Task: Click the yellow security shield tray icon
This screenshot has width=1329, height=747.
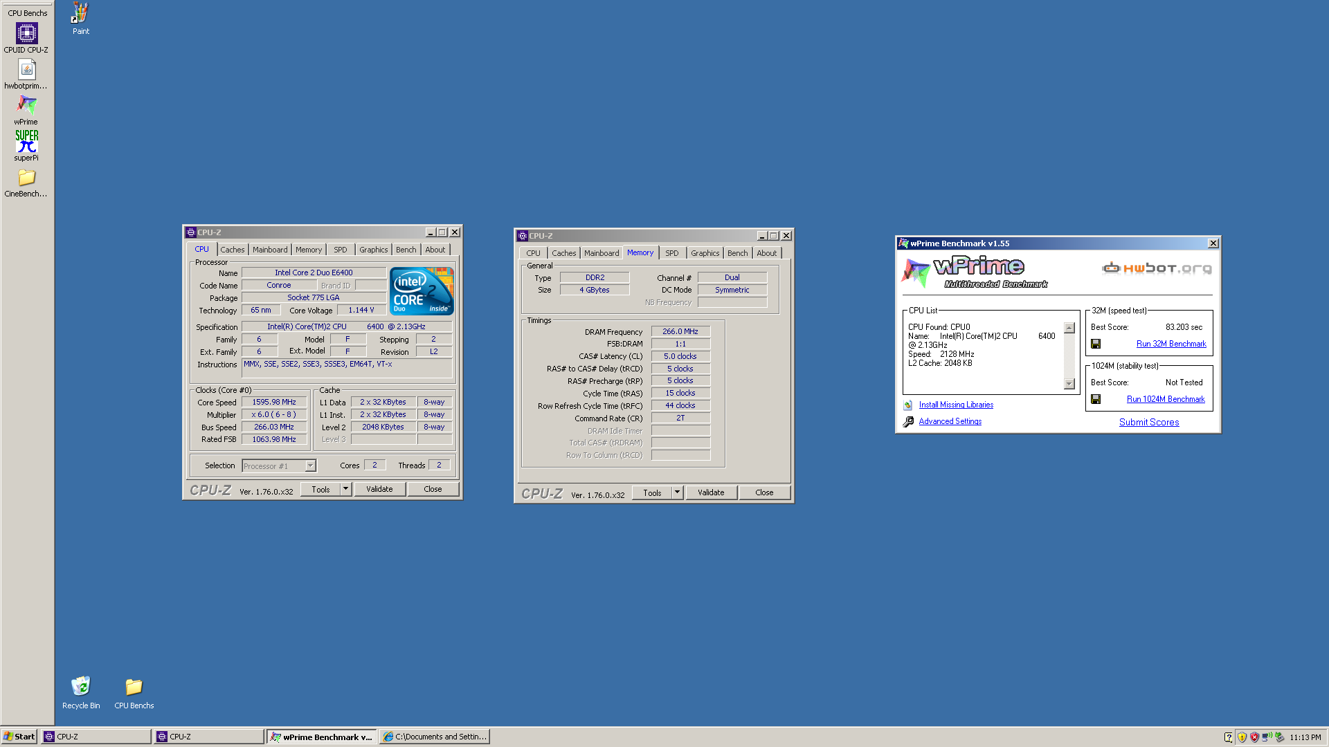Action: 1242,737
